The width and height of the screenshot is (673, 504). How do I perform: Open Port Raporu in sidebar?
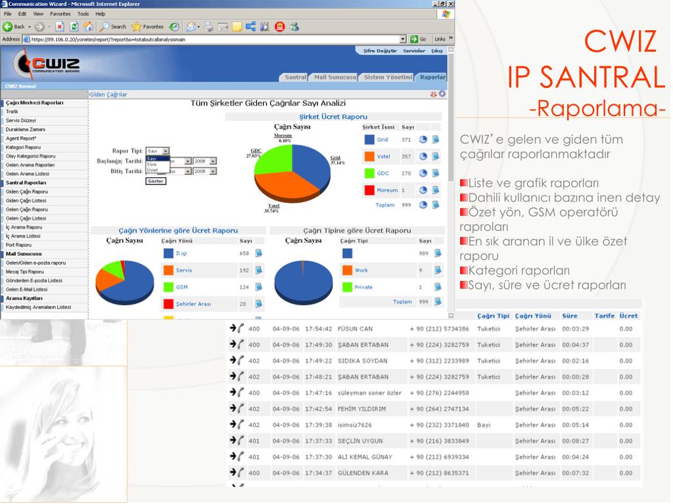click(x=18, y=245)
